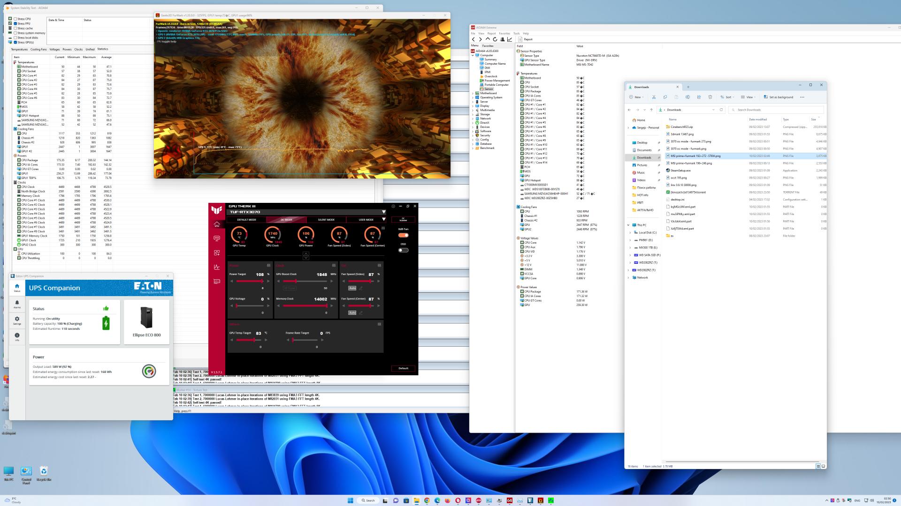Image resolution: width=901 pixels, height=506 pixels.
Task: Switch to Cooling Fans tab in stability test
Action: point(38,49)
